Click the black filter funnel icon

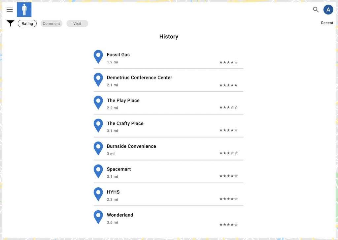(10, 23)
